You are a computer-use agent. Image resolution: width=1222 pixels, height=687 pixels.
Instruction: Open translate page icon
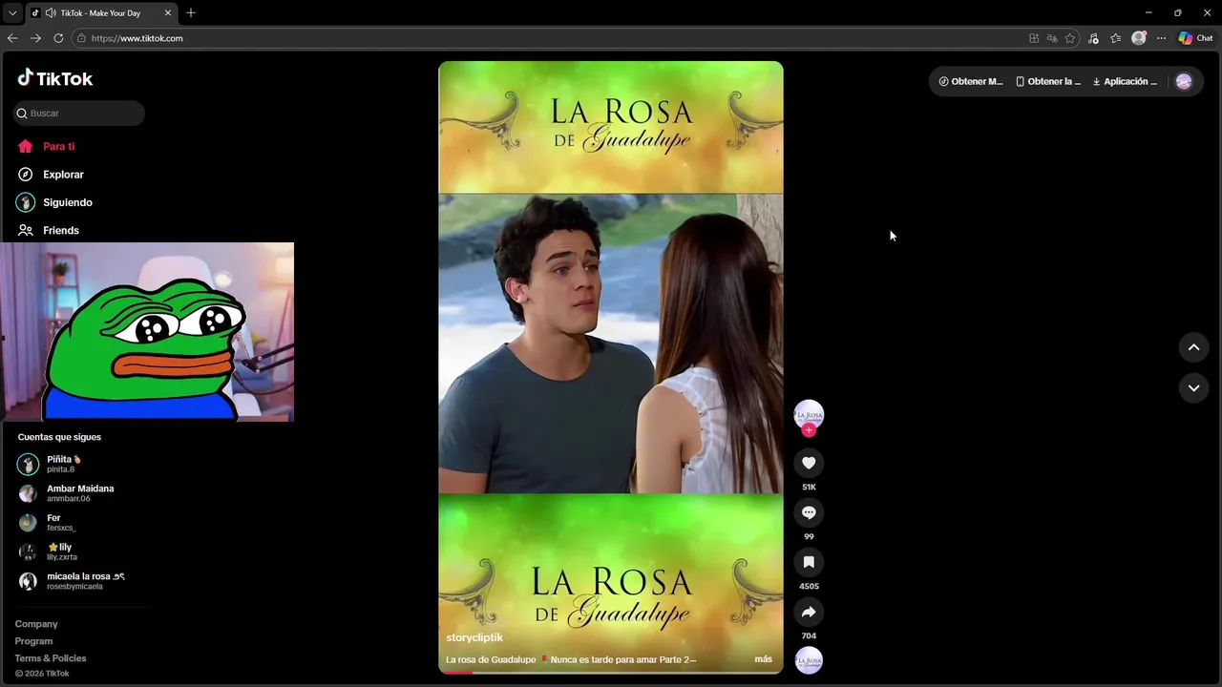(x=1052, y=38)
